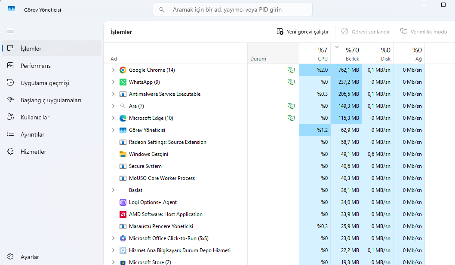Sort by the Ad column header
This screenshot has width=455, height=265.
(175, 53)
